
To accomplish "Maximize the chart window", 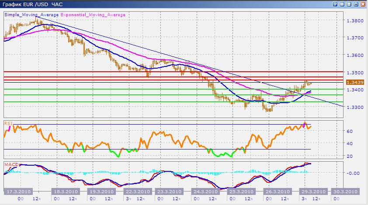I will pyautogui.click(x=356, y=4).
